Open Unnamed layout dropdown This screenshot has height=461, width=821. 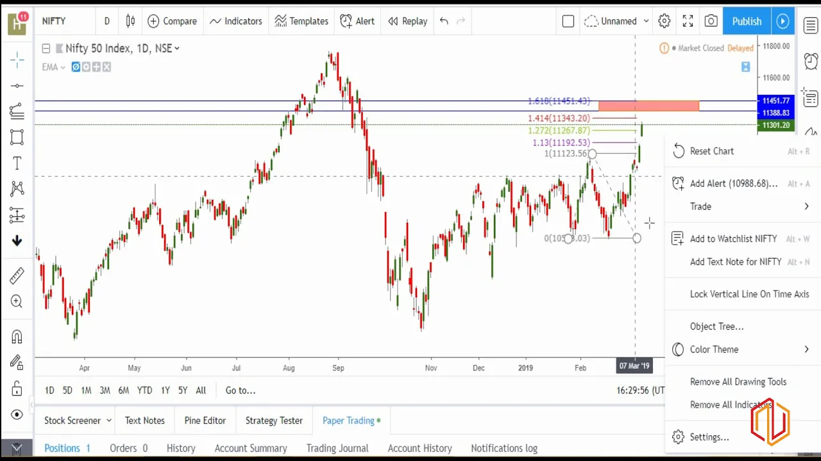click(x=616, y=21)
